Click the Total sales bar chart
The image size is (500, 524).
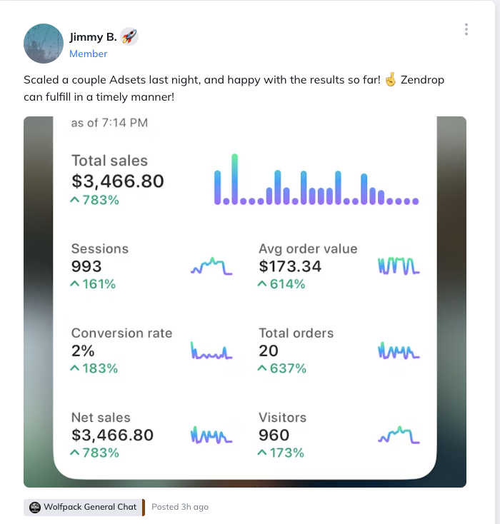(x=316, y=181)
